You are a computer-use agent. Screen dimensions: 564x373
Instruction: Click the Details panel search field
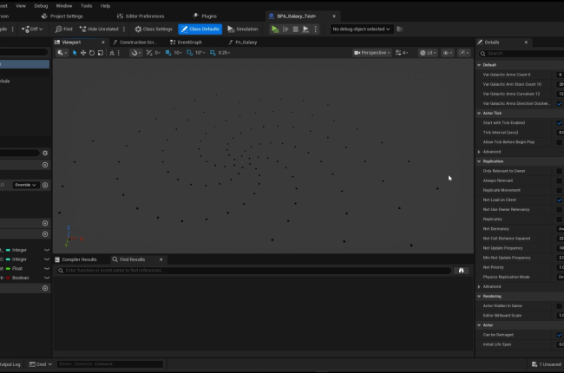(519, 53)
